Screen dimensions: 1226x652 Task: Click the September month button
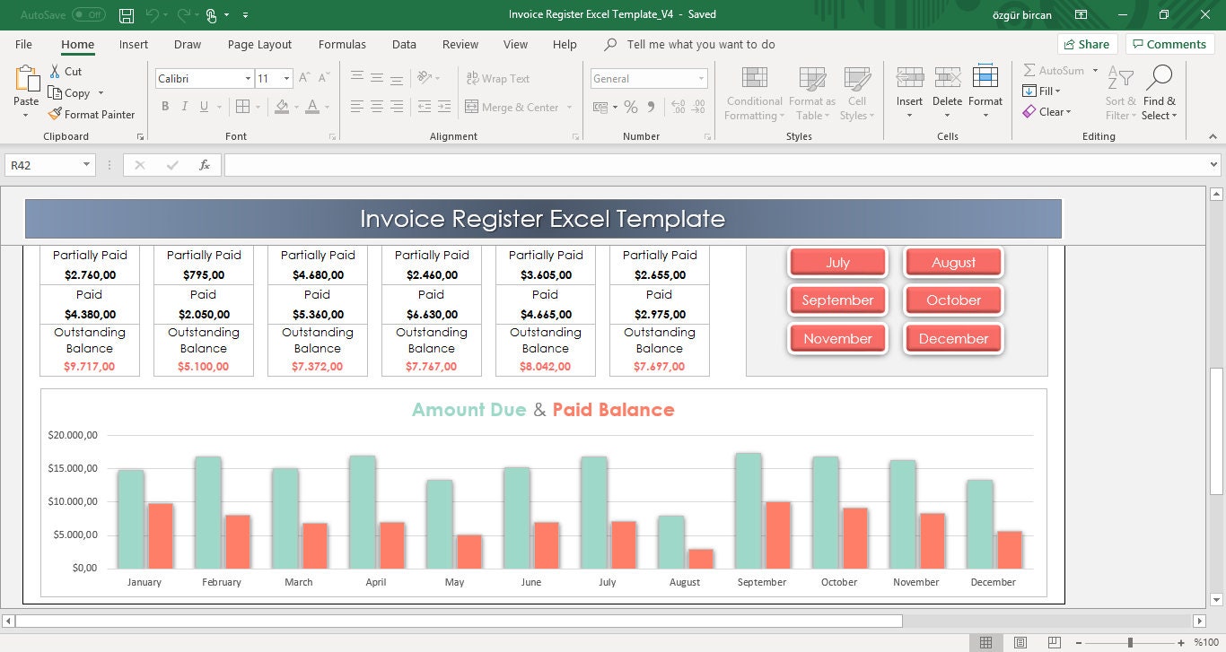[836, 300]
